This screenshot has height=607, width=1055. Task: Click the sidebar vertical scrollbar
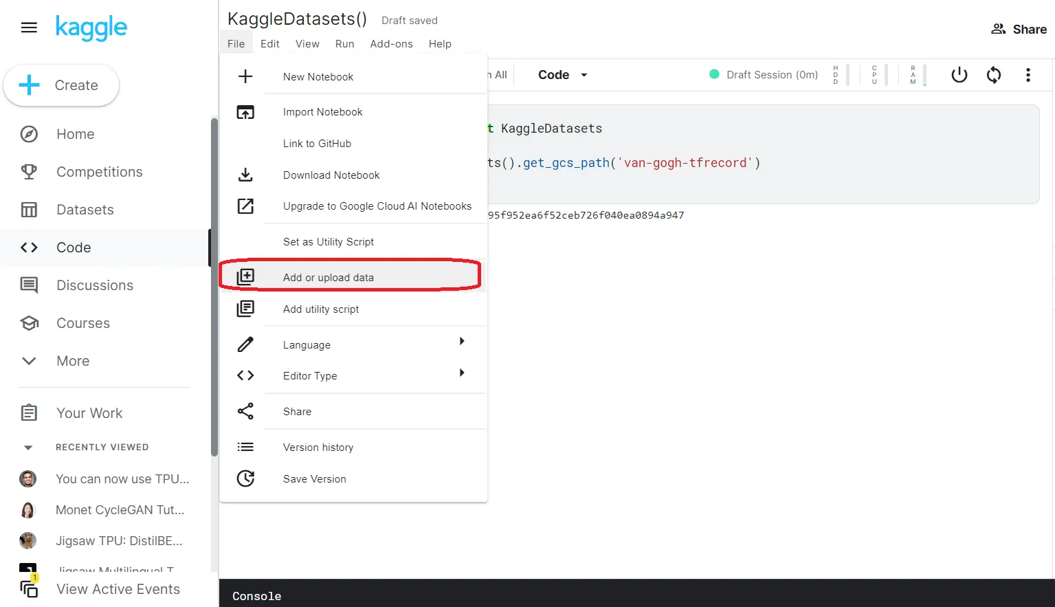point(214,289)
